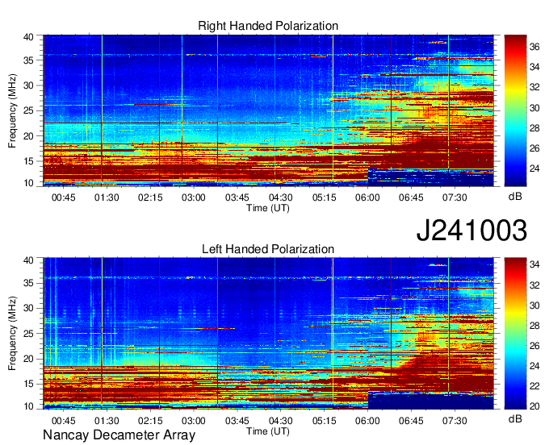The width and height of the screenshot is (549, 445).
Task: Click the 07:30 time tick of Left Handed plot
Action: (455, 421)
